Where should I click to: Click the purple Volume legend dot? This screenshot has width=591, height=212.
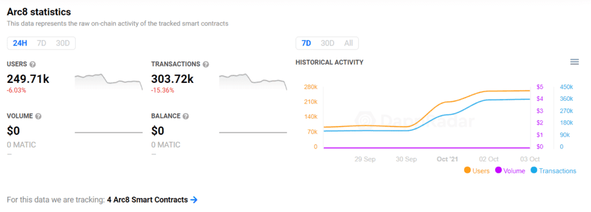tap(498, 171)
